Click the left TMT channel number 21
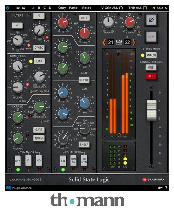The width and height of the screenshot is (174, 211). [111, 42]
